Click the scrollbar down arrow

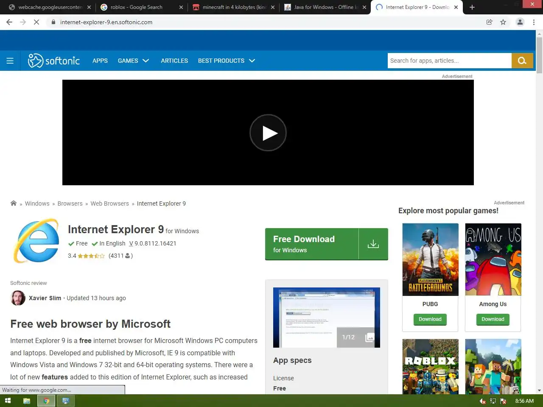pyautogui.click(x=539, y=390)
